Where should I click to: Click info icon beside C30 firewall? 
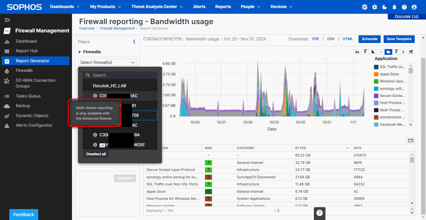coord(95,135)
